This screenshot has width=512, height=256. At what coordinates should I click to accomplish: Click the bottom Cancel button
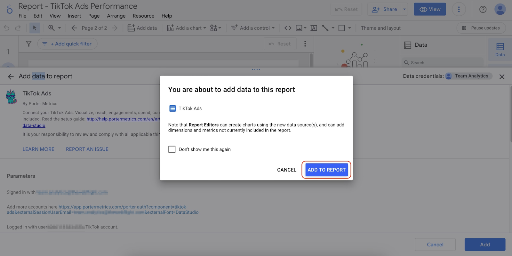point(435,245)
